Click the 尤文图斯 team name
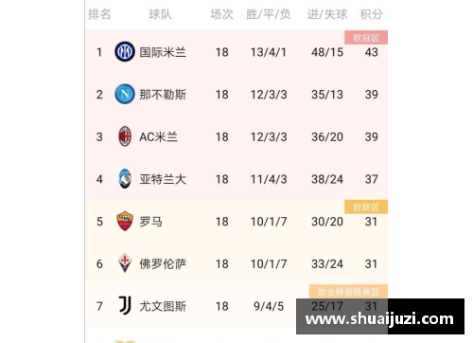This screenshot has height=343, width=473. click(163, 306)
